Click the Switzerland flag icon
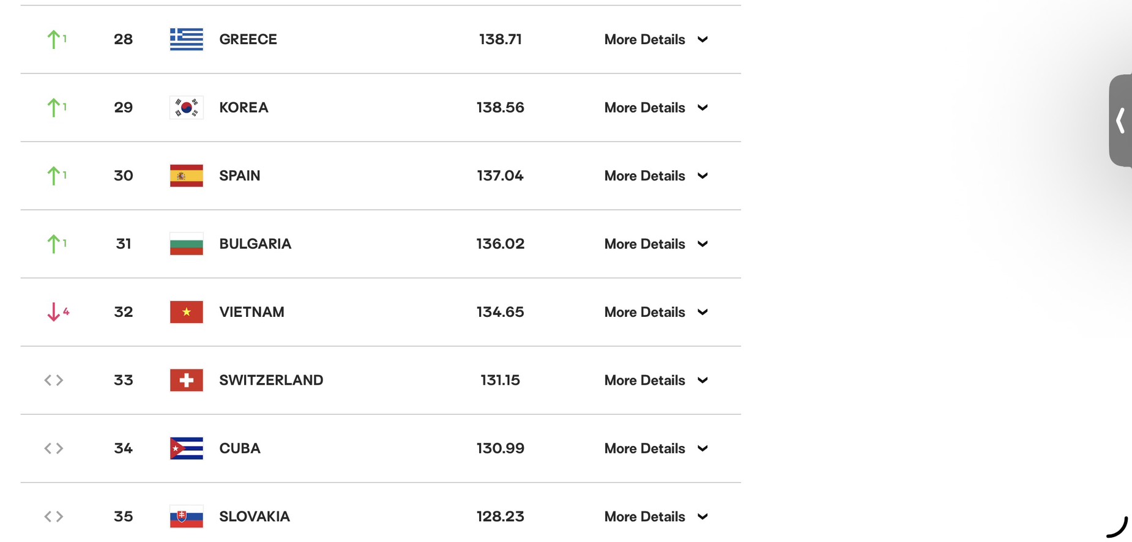Screen dimensions: 1132x542 click(x=186, y=381)
